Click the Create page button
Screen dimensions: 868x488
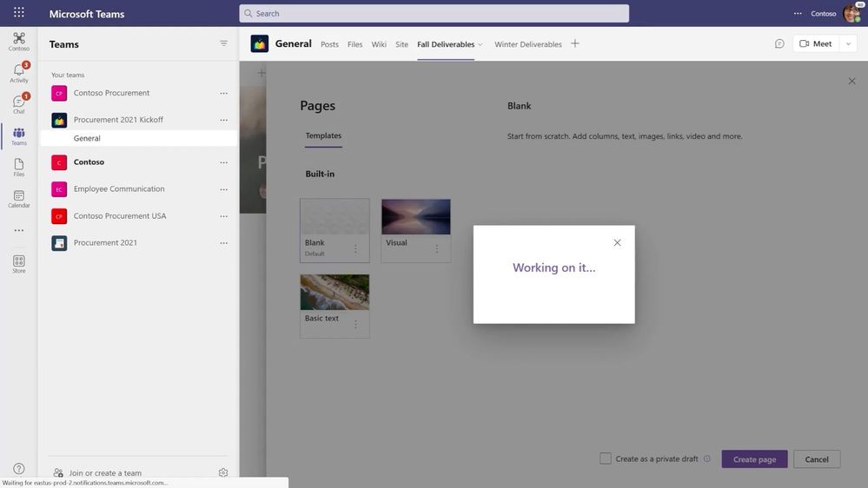tap(754, 459)
